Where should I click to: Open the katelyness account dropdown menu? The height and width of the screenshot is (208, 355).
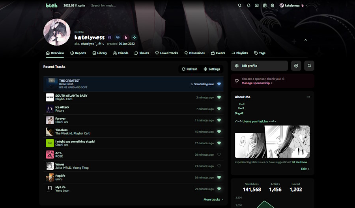tap(293, 6)
